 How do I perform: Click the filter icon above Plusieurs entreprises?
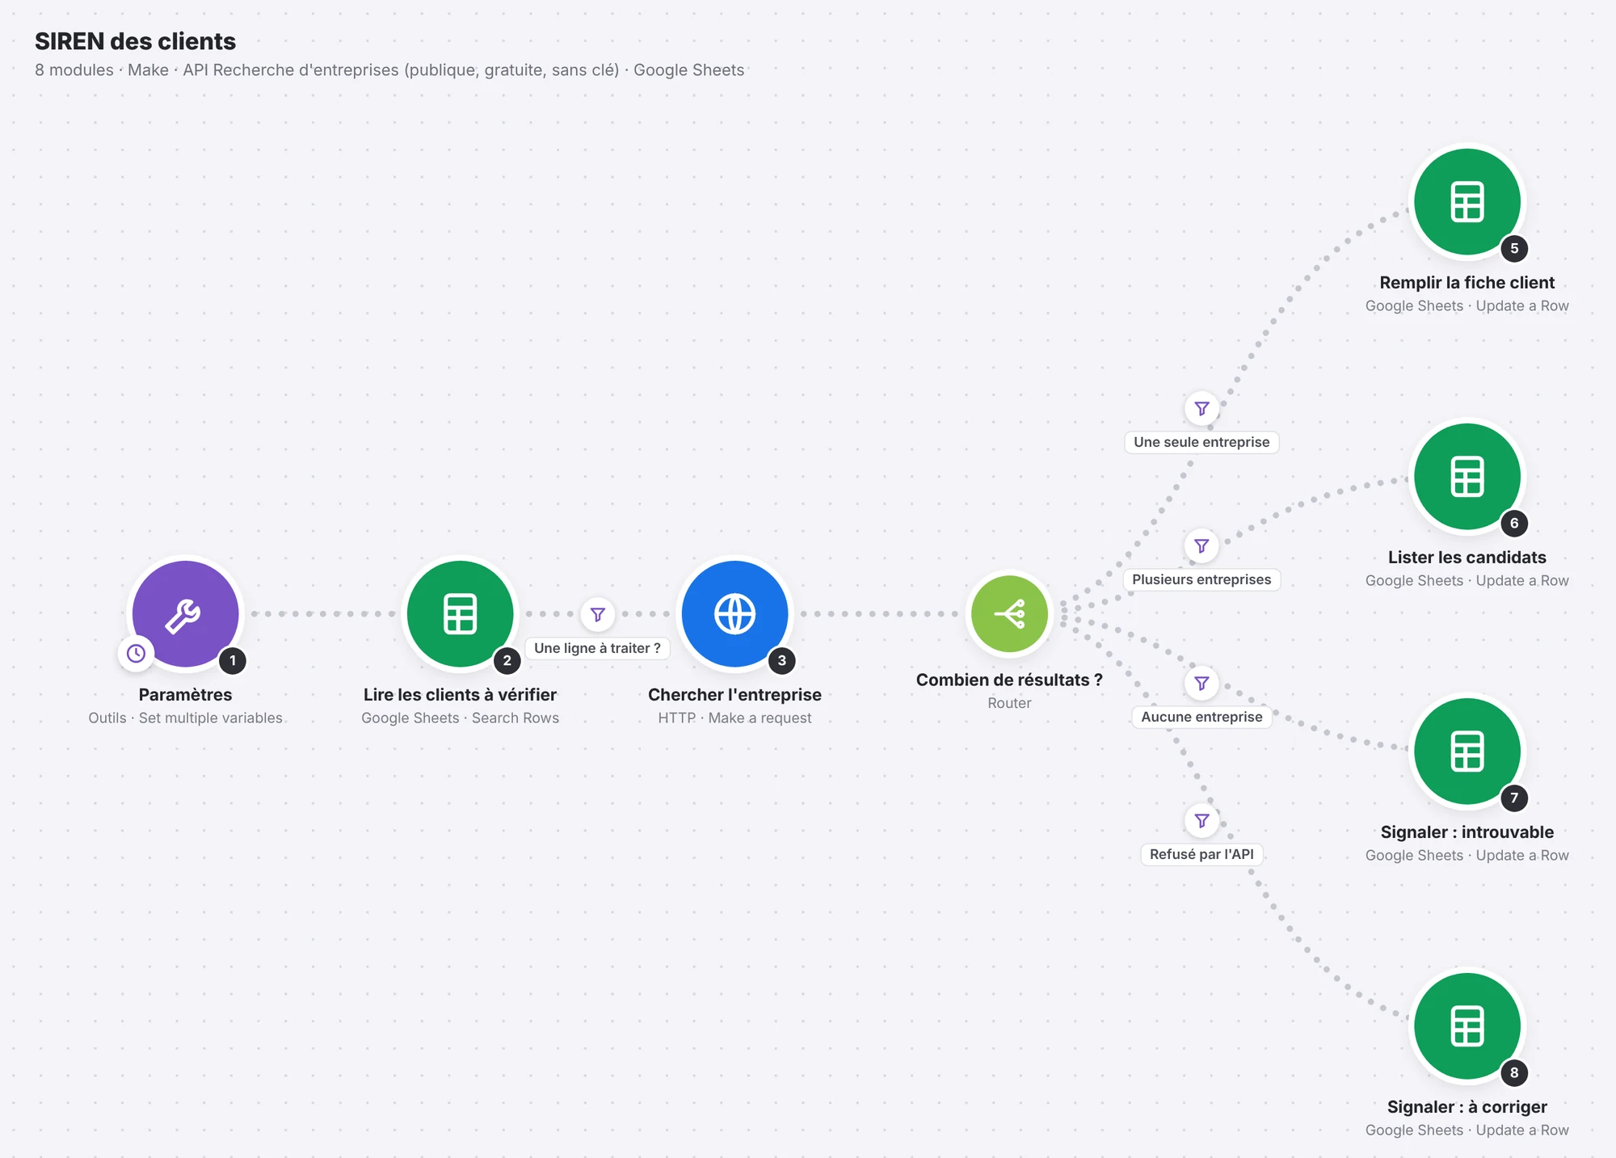[x=1201, y=545]
